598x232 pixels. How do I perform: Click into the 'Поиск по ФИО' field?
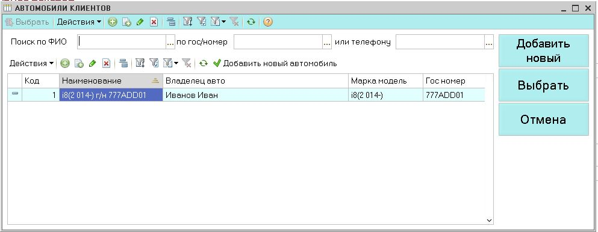point(121,42)
